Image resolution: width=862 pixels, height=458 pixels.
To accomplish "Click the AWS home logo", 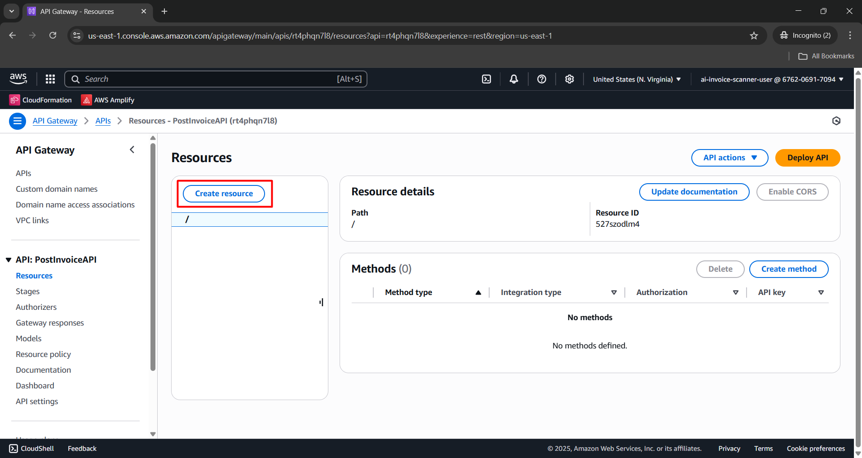I will click(x=18, y=79).
